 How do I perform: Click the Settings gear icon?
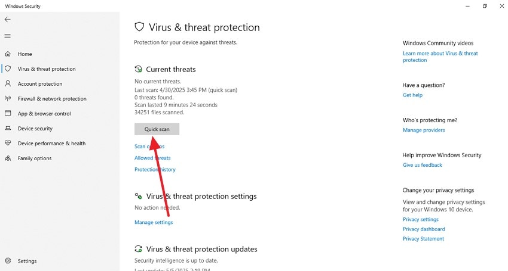[x=8, y=261]
